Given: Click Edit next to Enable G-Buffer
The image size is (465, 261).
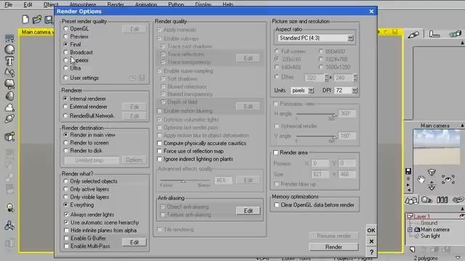Looking at the screenshot, I should click(134, 242).
